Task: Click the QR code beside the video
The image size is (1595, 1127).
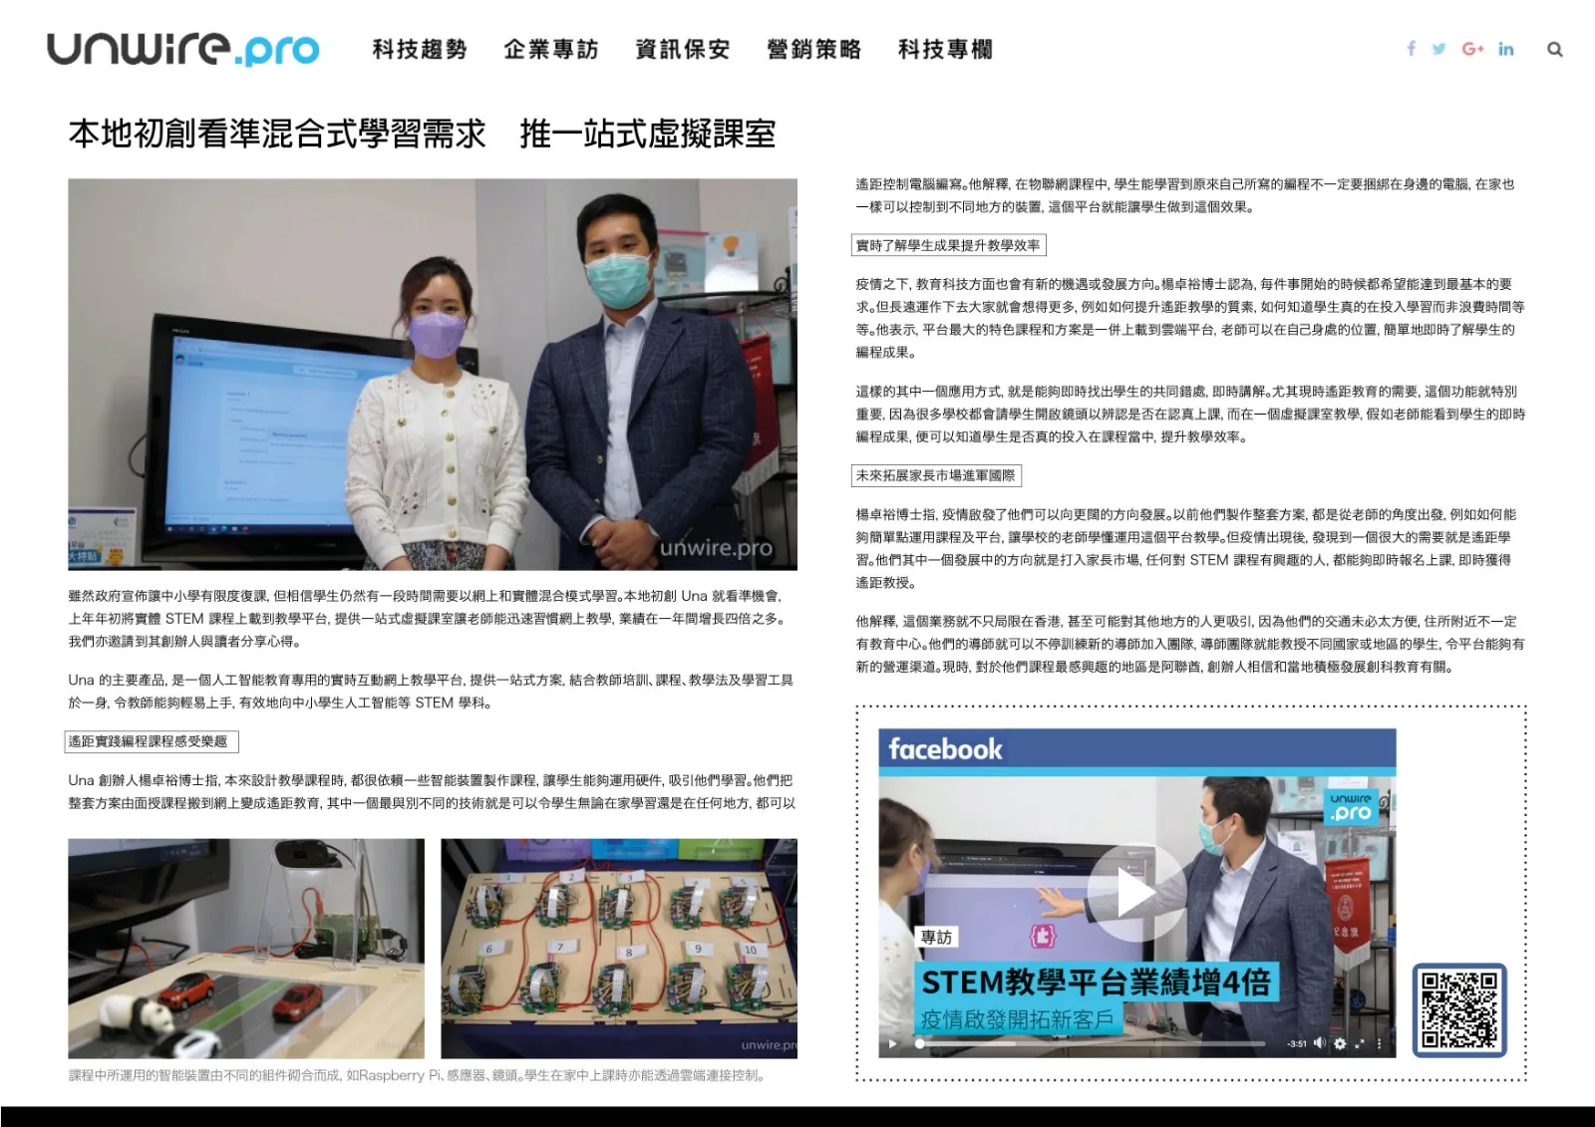Action: tap(1459, 1010)
